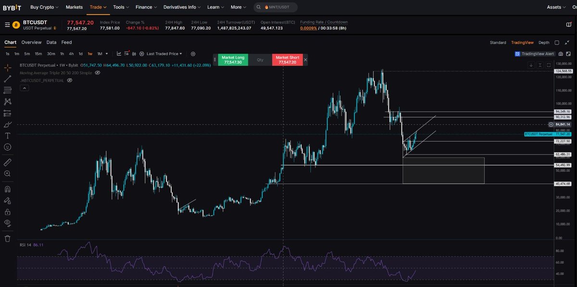Select the zoom in tool
Viewport: 577px width, 287px height.
coord(8,174)
